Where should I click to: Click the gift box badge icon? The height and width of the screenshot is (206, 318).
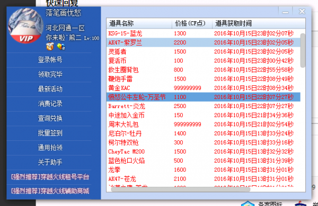(x=50, y=47)
